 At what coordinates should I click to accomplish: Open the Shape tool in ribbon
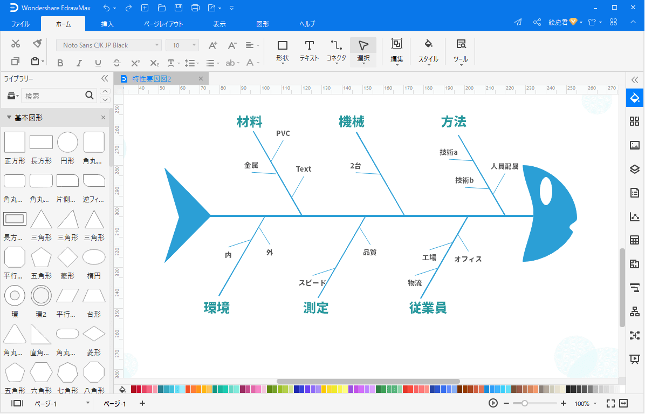[282, 50]
